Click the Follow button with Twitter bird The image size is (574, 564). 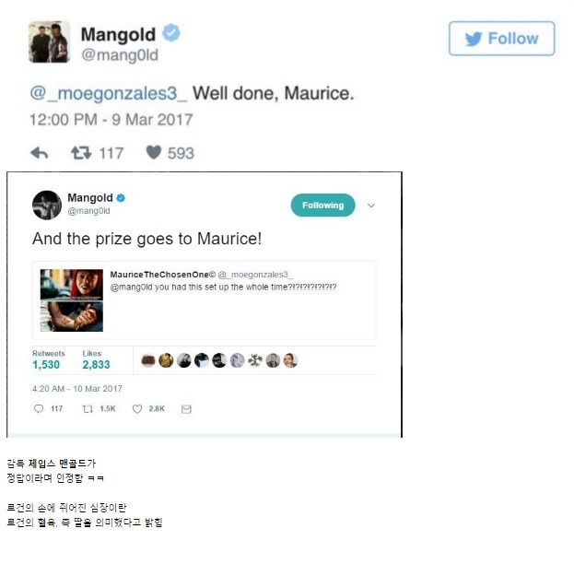(x=501, y=39)
